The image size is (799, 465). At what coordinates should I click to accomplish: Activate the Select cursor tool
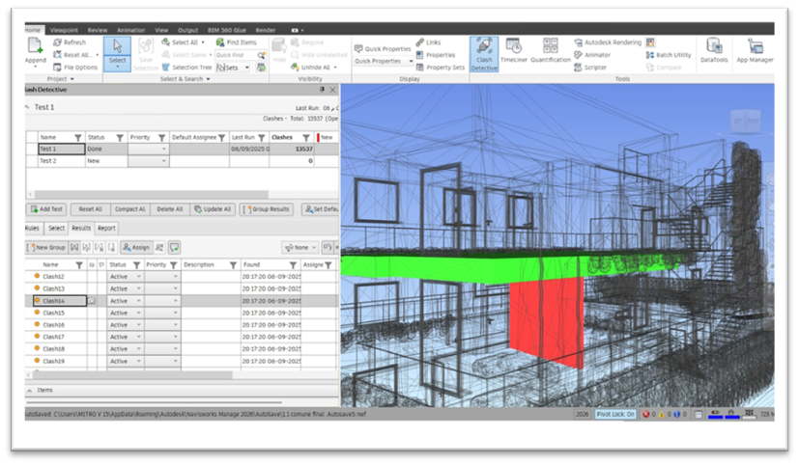click(117, 51)
